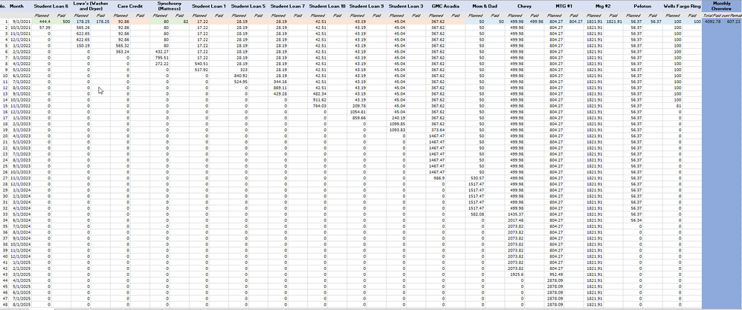Select the 1093.83 cell in Student Loan 3
The width and height of the screenshot is (742, 310).
(396, 130)
